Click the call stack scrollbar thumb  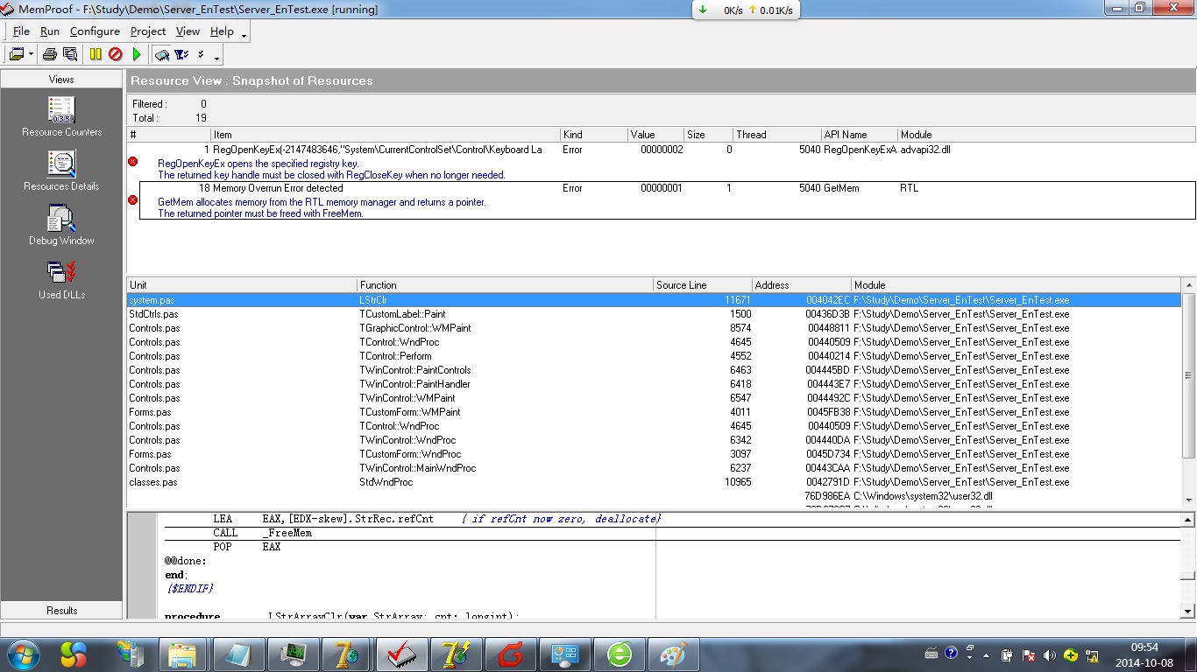tap(1189, 374)
